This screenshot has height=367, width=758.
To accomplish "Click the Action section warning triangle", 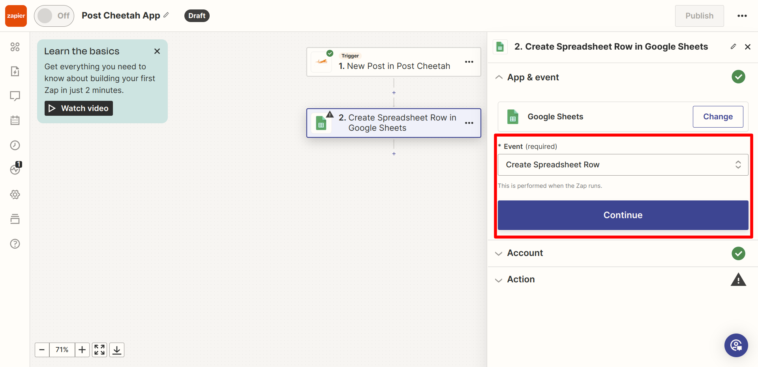I will point(738,280).
